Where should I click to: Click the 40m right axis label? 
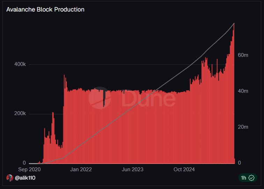point(243,91)
